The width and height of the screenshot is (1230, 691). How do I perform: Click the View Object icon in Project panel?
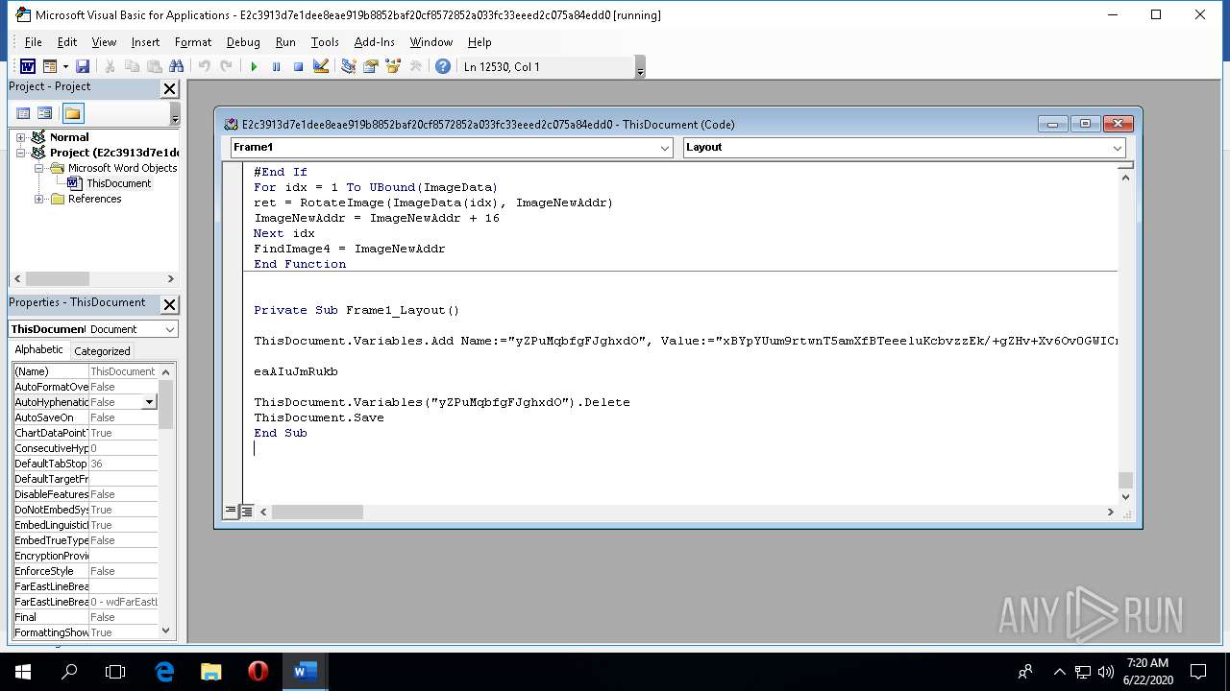[x=45, y=113]
